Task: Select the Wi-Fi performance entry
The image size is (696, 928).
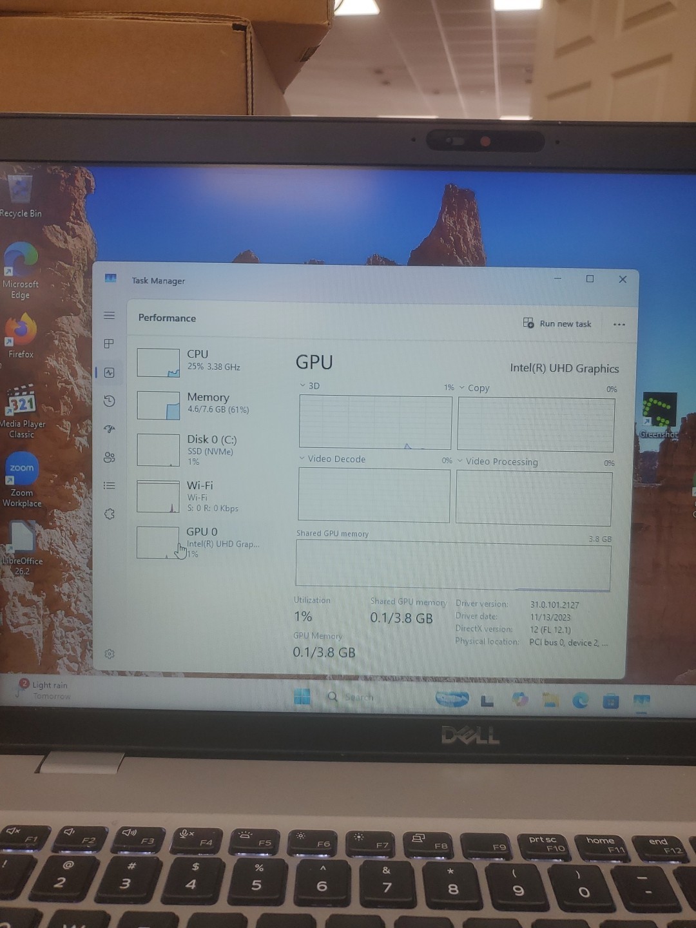Action: tap(206, 496)
